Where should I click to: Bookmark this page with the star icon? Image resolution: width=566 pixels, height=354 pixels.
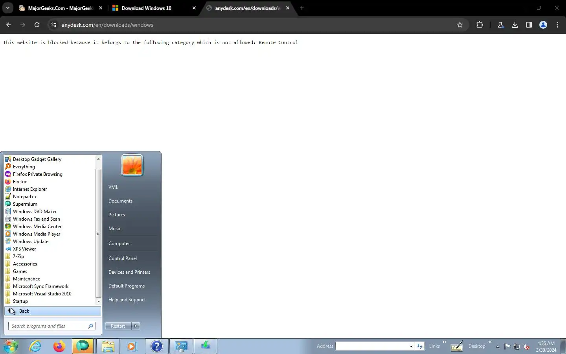point(460,25)
